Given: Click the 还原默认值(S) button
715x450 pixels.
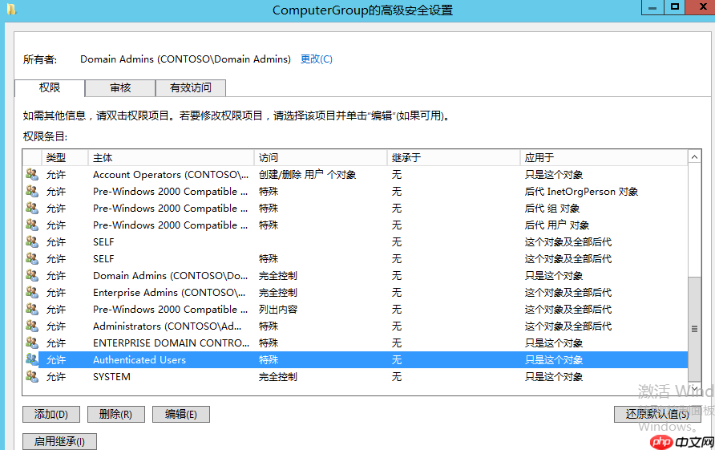Looking at the screenshot, I should point(657,415).
